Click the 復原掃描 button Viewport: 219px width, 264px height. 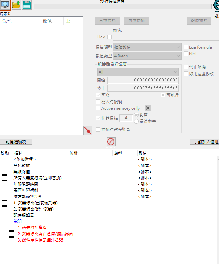pos(199,21)
